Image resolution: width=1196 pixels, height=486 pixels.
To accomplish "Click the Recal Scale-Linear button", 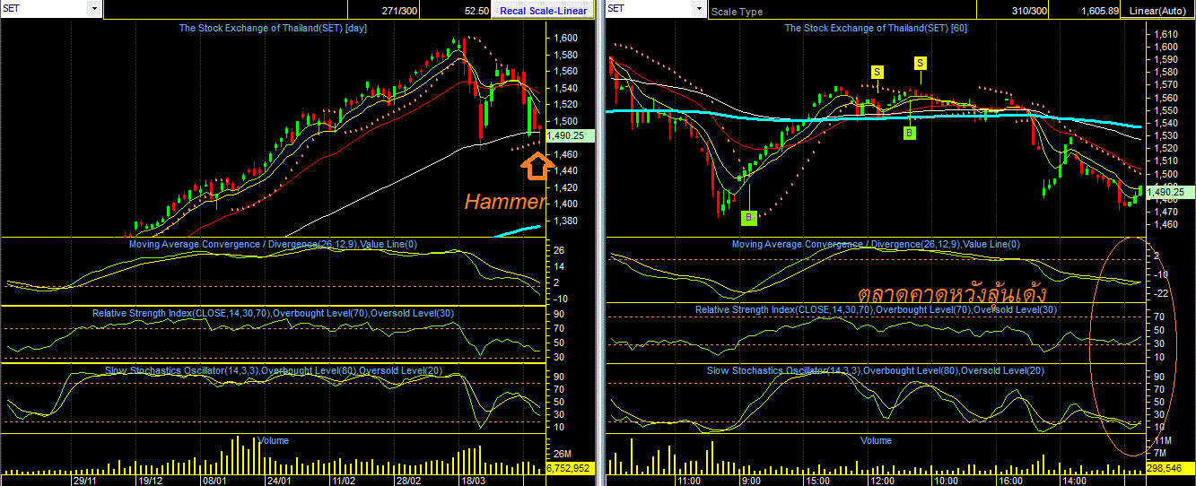I will coord(544,11).
